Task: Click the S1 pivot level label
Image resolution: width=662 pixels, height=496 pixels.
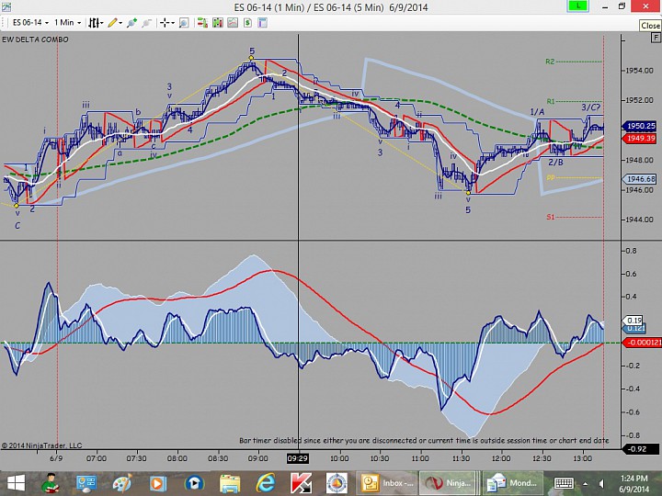Action: (x=550, y=217)
